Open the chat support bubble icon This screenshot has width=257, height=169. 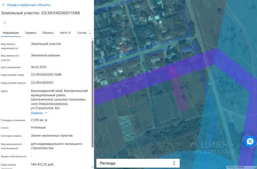(x=250, y=141)
